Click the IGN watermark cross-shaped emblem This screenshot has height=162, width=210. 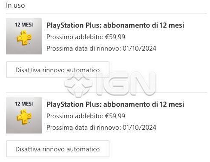tap(78, 85)
